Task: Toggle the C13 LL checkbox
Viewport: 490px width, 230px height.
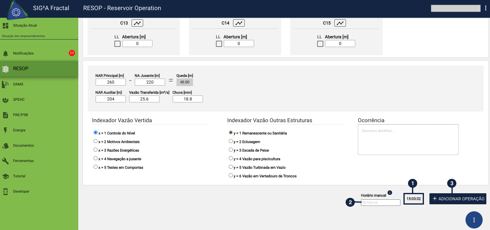Action: click(x=117, y=44)
